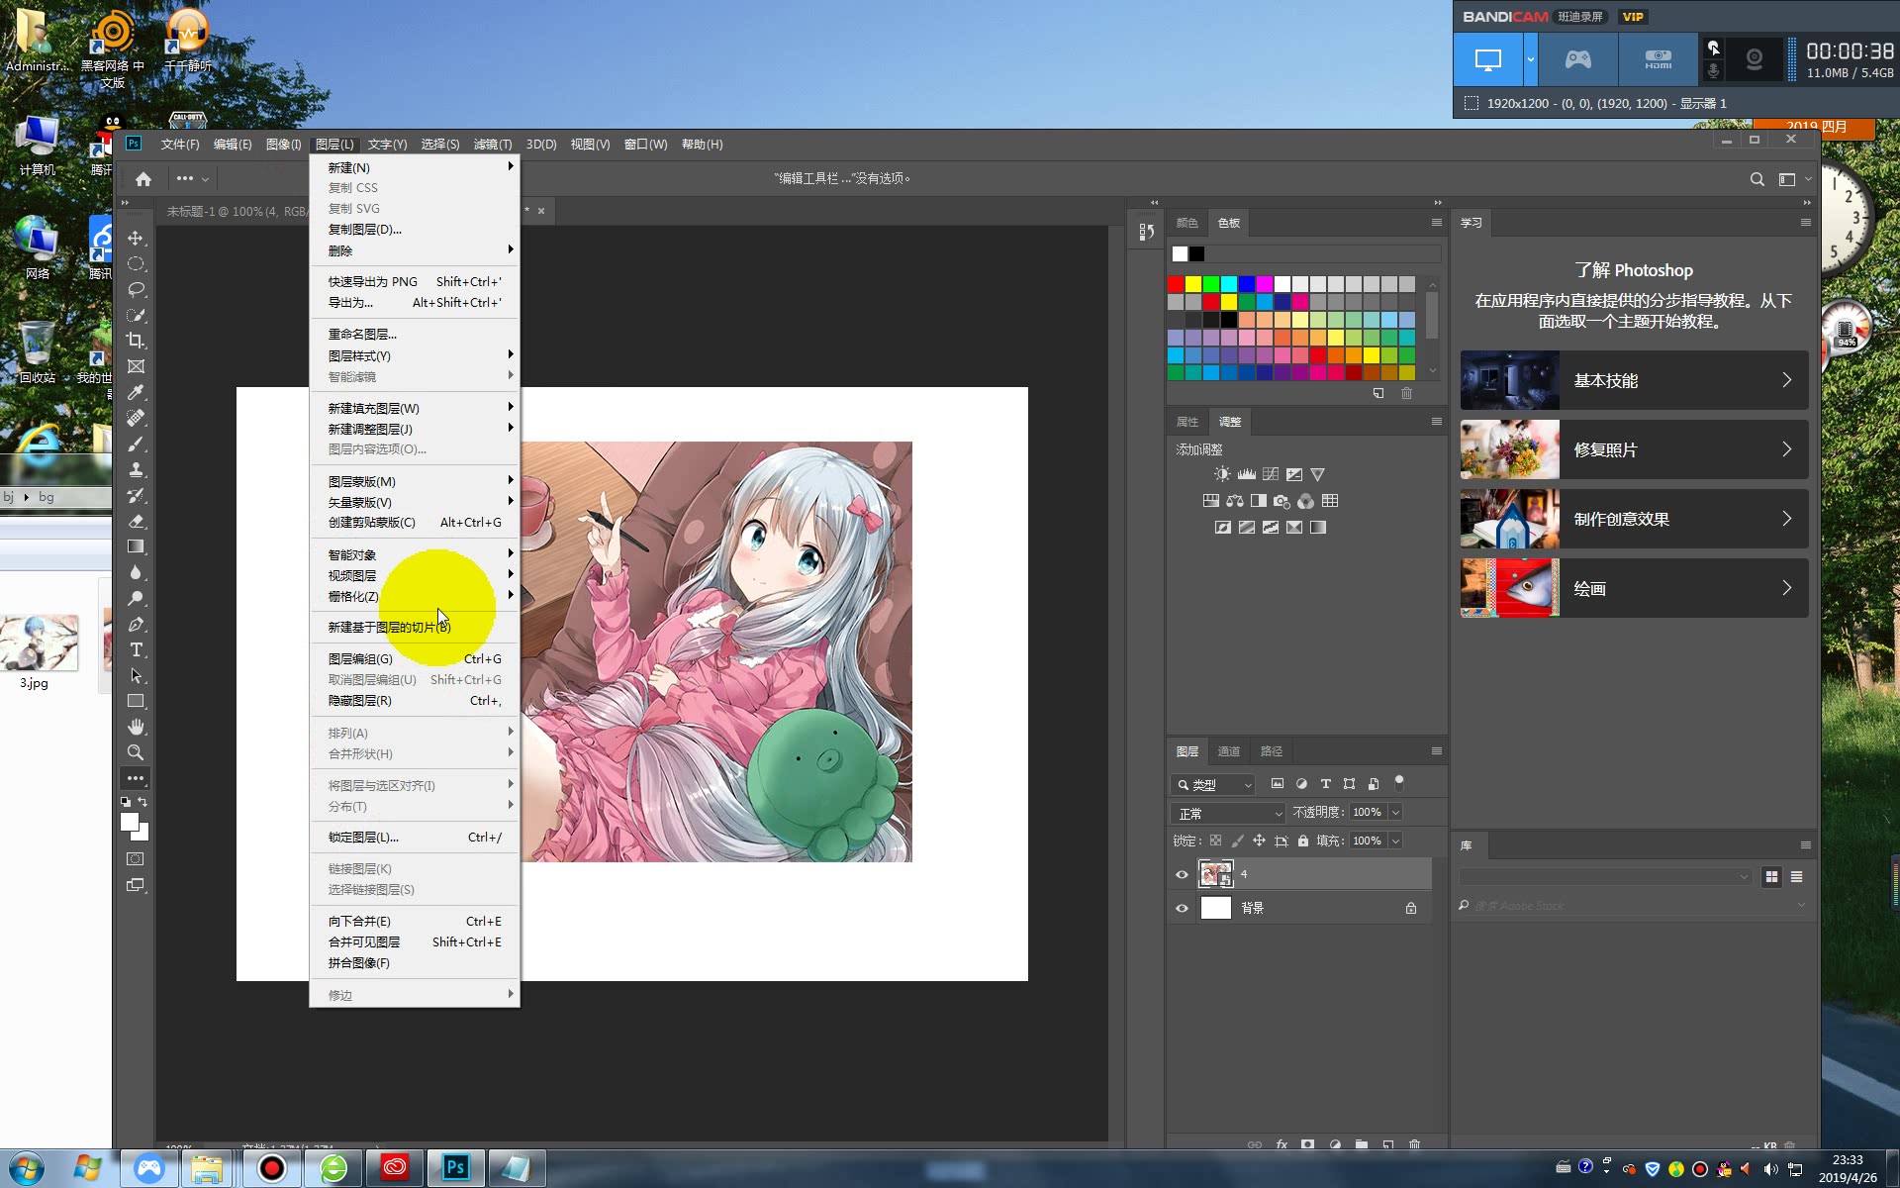
Task: Select the Move tool
Action: point(136,239)
